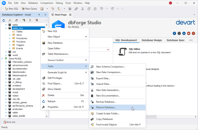Select the olympic_games database in tree

point(20,102)
